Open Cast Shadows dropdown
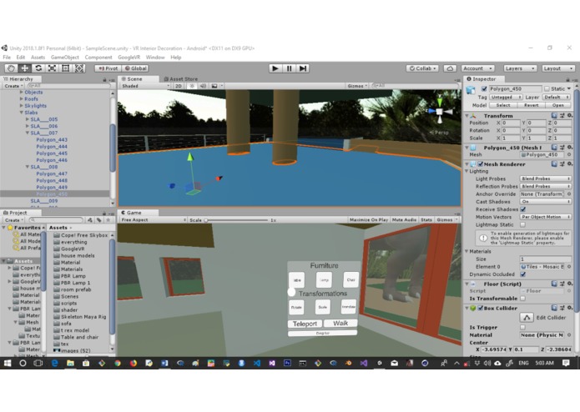This screenshot has width=580, height=412. [545, 202]
